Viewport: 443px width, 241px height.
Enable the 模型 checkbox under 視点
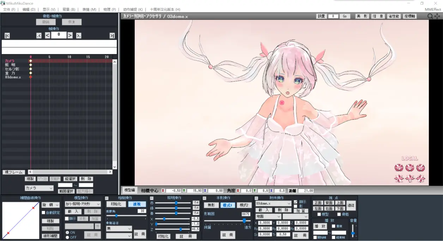319,214
